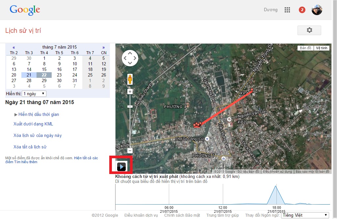Open the Hiển thị 1 ngày dropdown

(x=34, y=94)
